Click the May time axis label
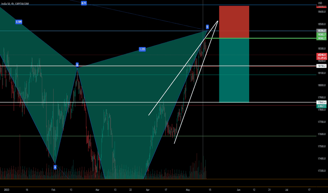Viewport: 328px width, 193px height. pos(188,190)
